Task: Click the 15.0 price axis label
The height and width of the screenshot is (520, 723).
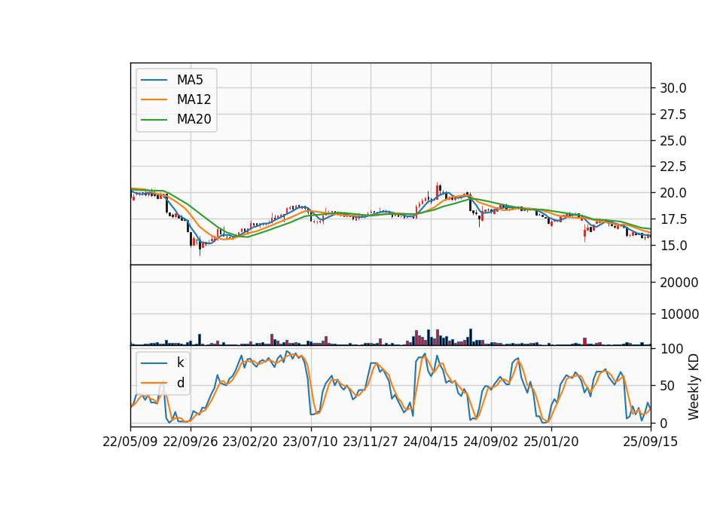Action: click(673, 246)
